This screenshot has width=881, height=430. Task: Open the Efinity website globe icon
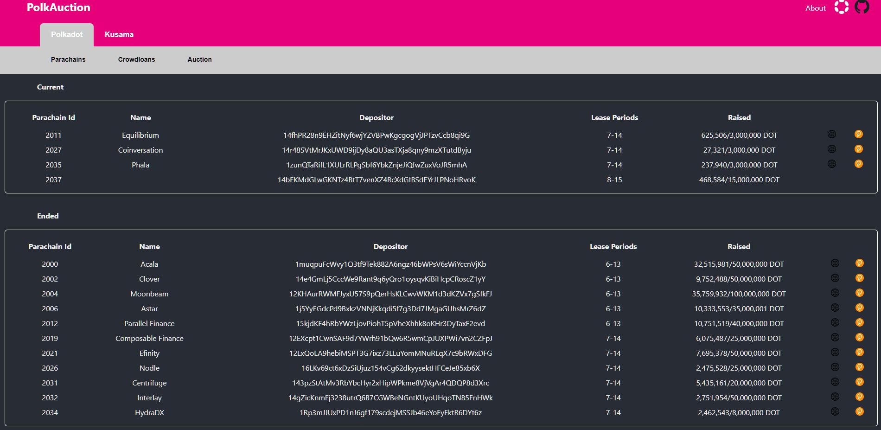(835, 352)
